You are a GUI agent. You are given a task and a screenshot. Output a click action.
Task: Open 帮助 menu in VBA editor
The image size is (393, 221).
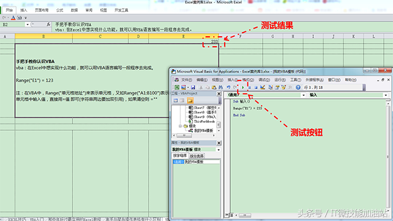[351, 80]
